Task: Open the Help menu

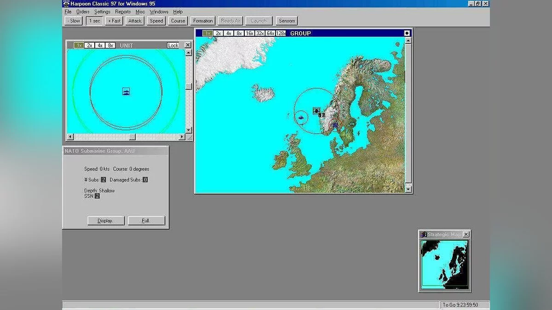Action: 178,11
